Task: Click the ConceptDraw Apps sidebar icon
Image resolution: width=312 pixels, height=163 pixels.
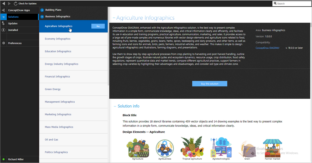Action: 3,10
